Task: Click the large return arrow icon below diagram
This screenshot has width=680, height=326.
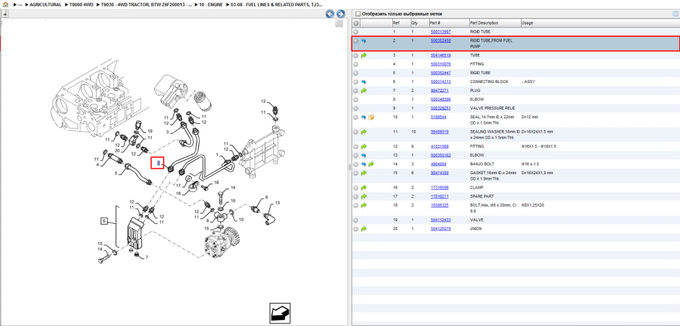Action: point(279,312)
